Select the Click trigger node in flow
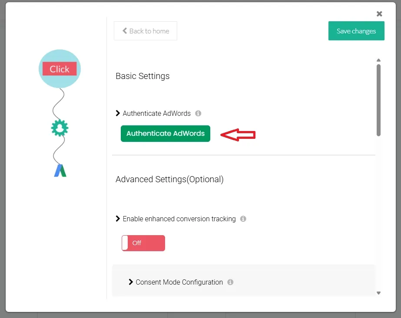The height and width of the screenshot is (318, 401). [x=60, y=69]
